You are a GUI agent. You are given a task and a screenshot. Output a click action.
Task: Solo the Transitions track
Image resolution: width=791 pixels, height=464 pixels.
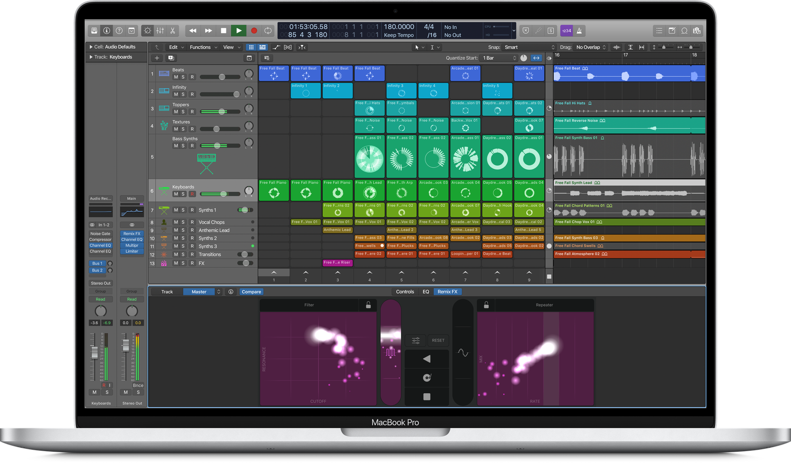183,254
